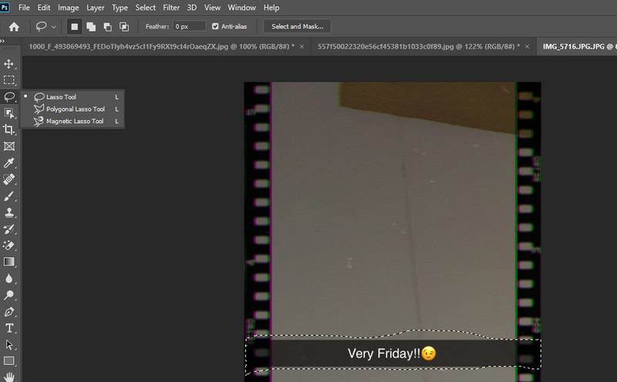Enable Add to selection mode
The width and height of the screenshot is (617, 382).
point(91,26)
